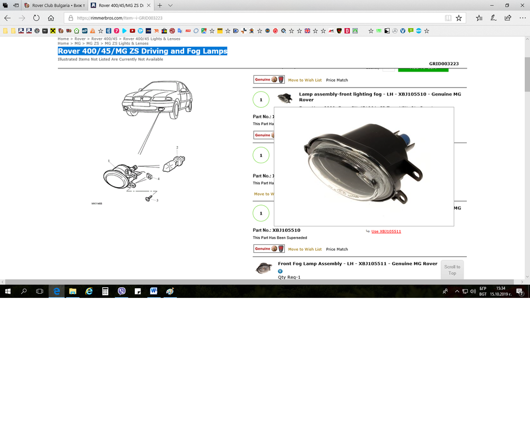Open the blue V circle bookmark
530x424 pixels.
(403, 31)
